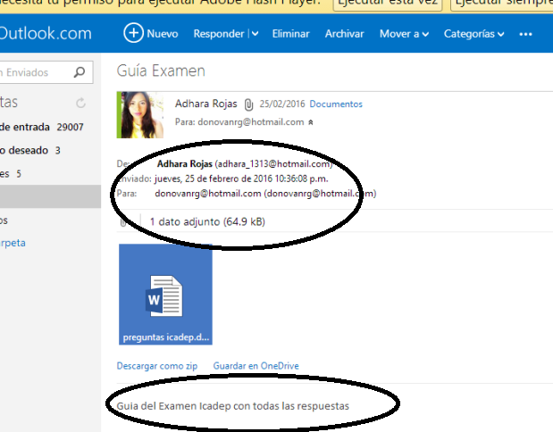Click the Nuevo plus circle icon

click(x=133, y=33)
